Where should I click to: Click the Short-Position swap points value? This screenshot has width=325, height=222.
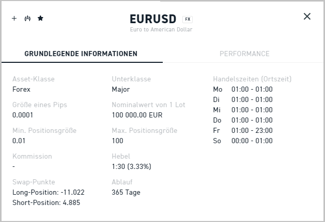tap(46, 202)
